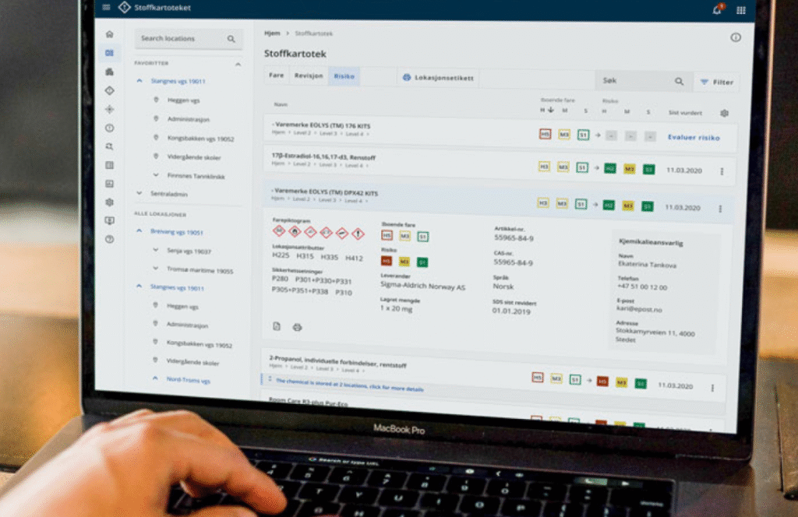Click magnifier in Søk field
This screenshot has height=517, width=798.
(679, 81)
